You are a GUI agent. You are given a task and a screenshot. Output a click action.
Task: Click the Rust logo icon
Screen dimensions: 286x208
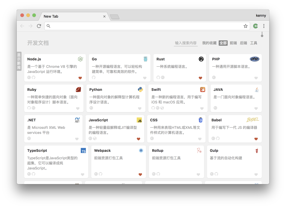201,59
